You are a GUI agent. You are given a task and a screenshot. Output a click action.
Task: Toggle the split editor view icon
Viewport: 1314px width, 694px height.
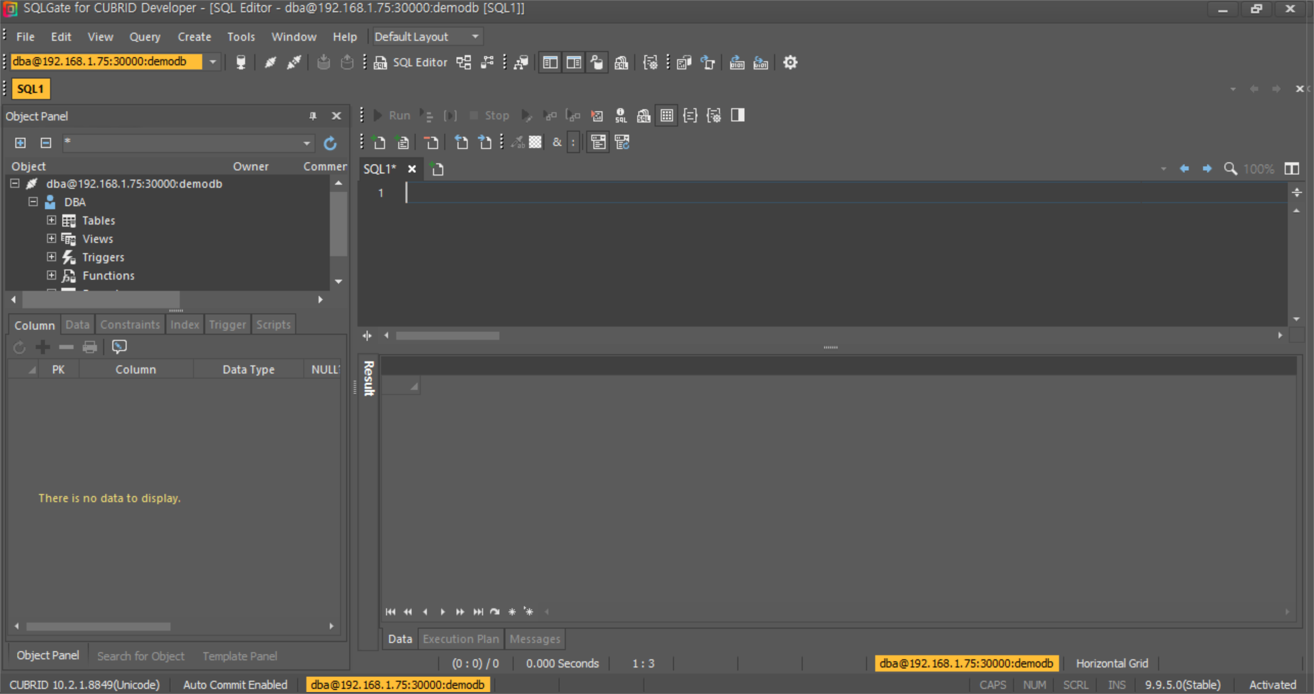1292,169
